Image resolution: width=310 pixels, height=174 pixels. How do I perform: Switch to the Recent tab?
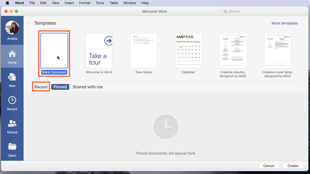coord(41,87)
